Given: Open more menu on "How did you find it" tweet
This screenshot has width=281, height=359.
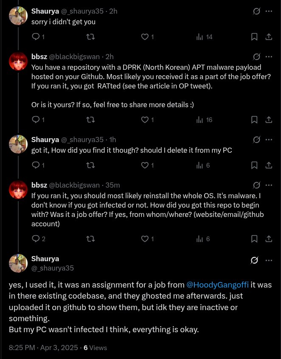Looking at the screenshot, I should pos(269,140).
